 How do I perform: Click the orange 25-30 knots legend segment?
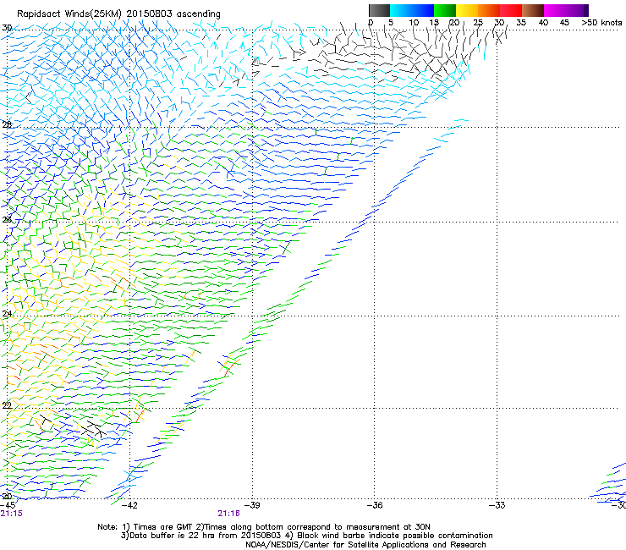pos(489,10)
